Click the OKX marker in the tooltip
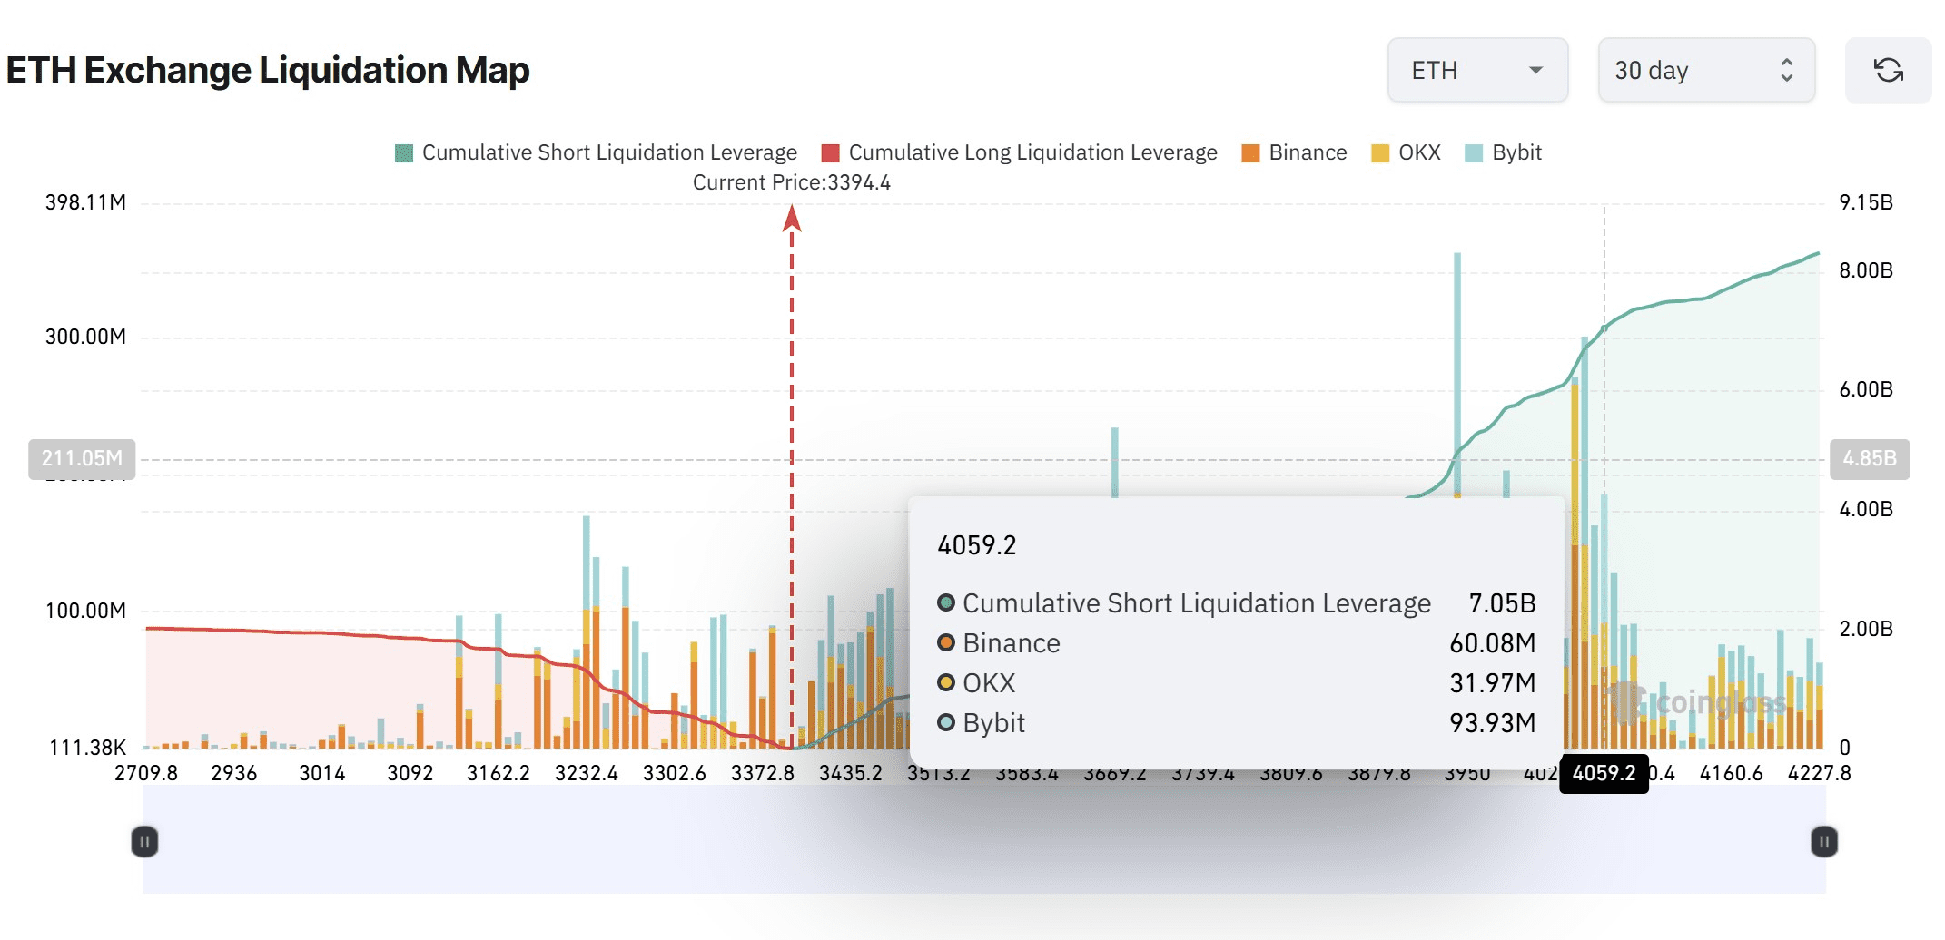Viewport: 1945px width, 940px height. [x=946, y=683]
